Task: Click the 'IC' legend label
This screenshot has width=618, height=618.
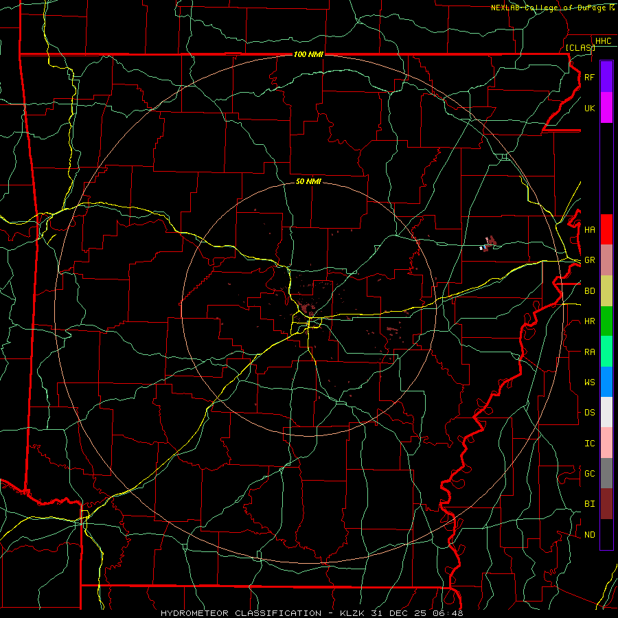Action: click(589, 444)
